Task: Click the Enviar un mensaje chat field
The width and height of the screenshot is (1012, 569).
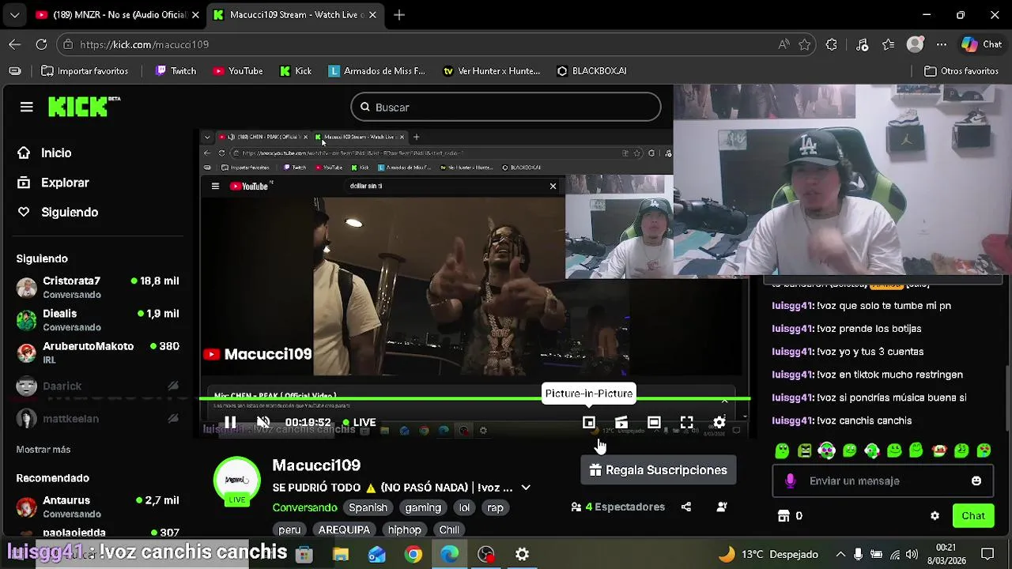Action: 882,480
